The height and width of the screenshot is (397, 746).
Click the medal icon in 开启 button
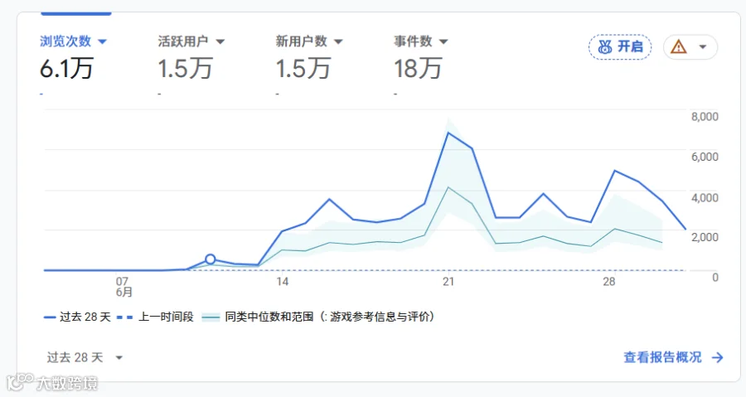point(605,47)
